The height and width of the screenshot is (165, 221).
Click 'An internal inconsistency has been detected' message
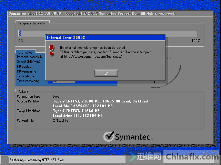click(93, 47)
